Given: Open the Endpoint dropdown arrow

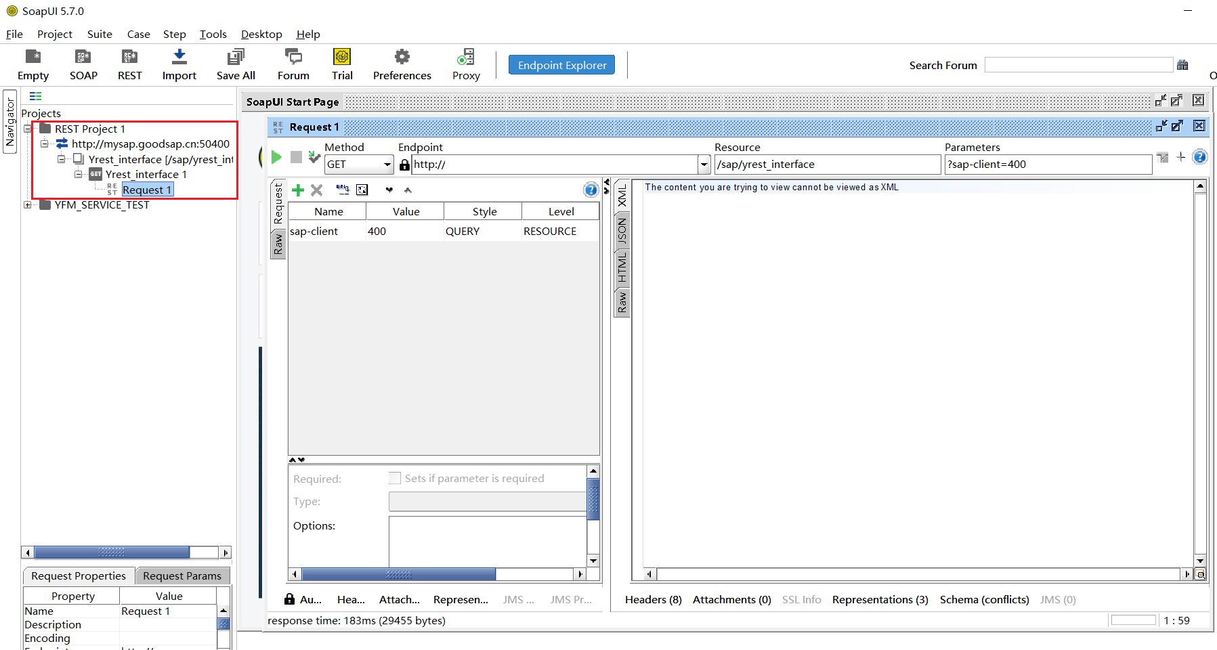Looking at the screenshot, I should pos(704,165).
